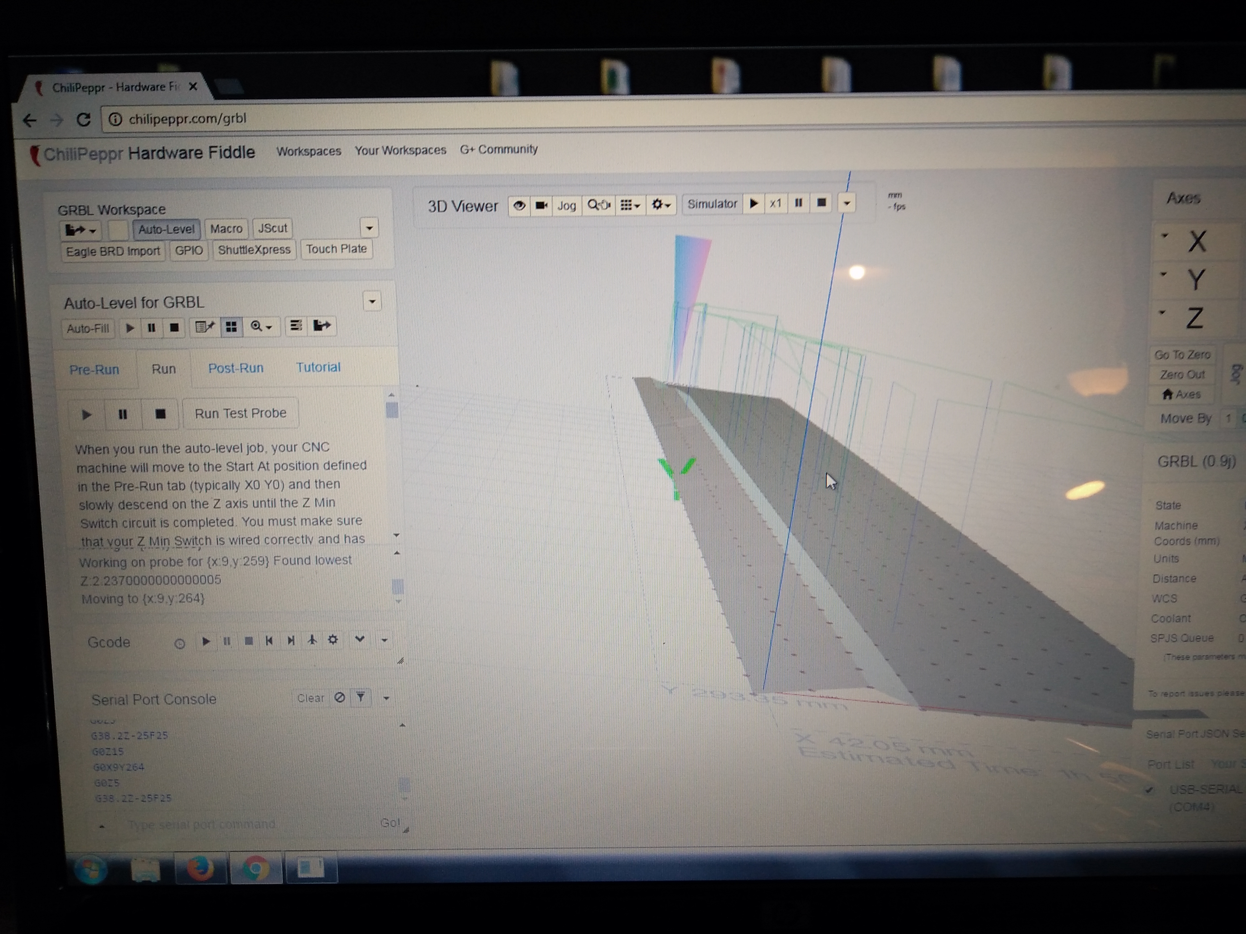
Task: Click pause beside Run Test Probe
Action: (122, 414)
